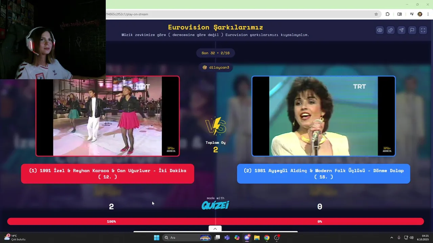Show hidden system tray icons chevron
Image resolution: width=433 pixels, height=243 pixels.
pyautogui.click(x=392, y=238)
